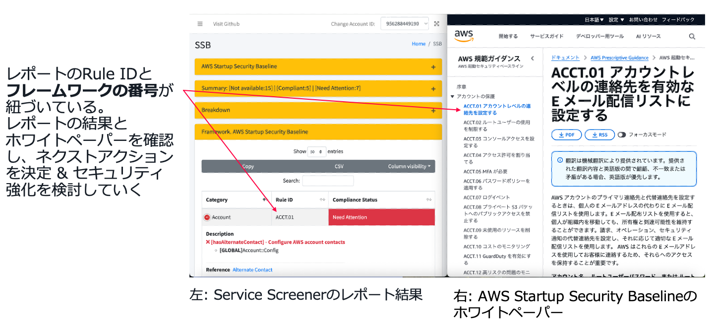Click the Need Attention status cell
This screenshot has width=715, height=330.
(x=381, y=217)
